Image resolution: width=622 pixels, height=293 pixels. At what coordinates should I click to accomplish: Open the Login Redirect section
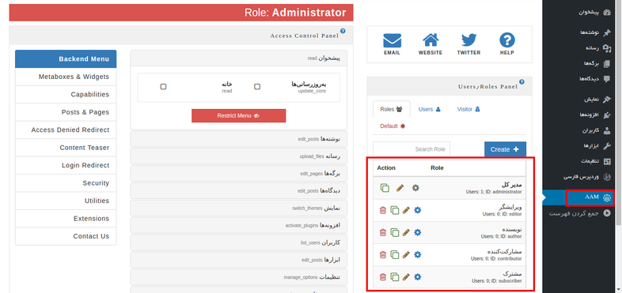tap(66, 166)
